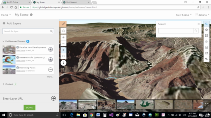The width and height of the screenshot is (211, 118).
Task: Switch to the ArcGIS Online browser tab
Action: tap(16, 2)
